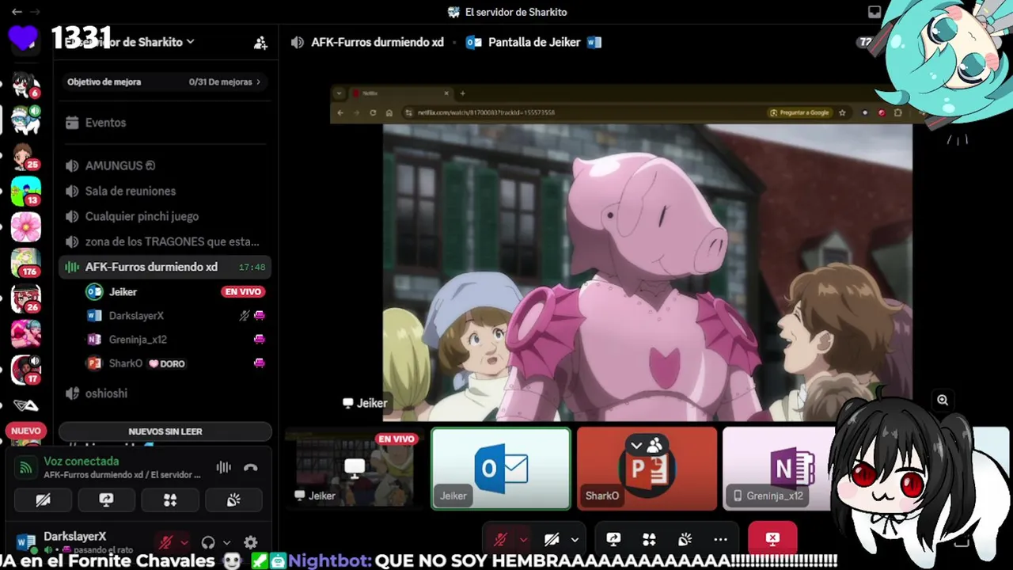Select Jeiker's Outlook avatar participant tile
Viewport: 1013px width, 570px height.
pos(501,469)
